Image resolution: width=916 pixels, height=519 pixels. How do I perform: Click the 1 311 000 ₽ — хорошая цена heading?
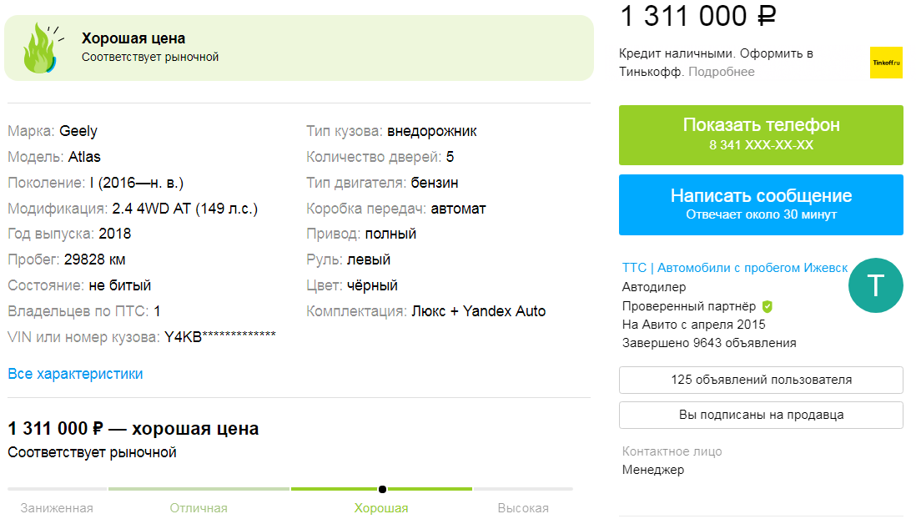point(133,428)
